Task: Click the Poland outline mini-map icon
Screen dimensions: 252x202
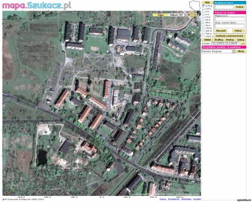Action: click(x=195, y=6)
